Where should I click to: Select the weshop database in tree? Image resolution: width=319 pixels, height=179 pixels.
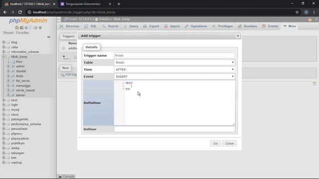tap(16, 163)
